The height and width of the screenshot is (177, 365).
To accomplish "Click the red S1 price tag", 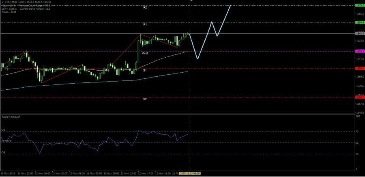I will point(360,69).
